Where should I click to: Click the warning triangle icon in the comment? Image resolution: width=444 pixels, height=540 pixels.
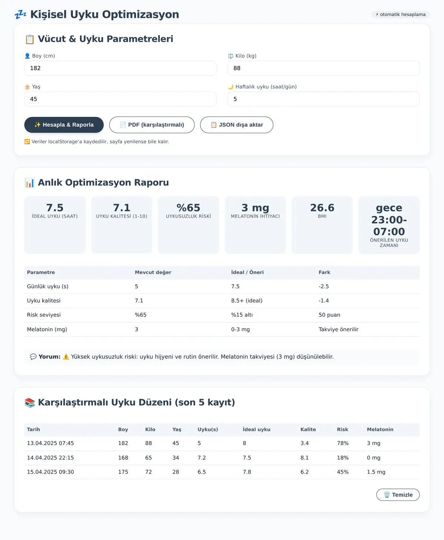pos(66,357)
